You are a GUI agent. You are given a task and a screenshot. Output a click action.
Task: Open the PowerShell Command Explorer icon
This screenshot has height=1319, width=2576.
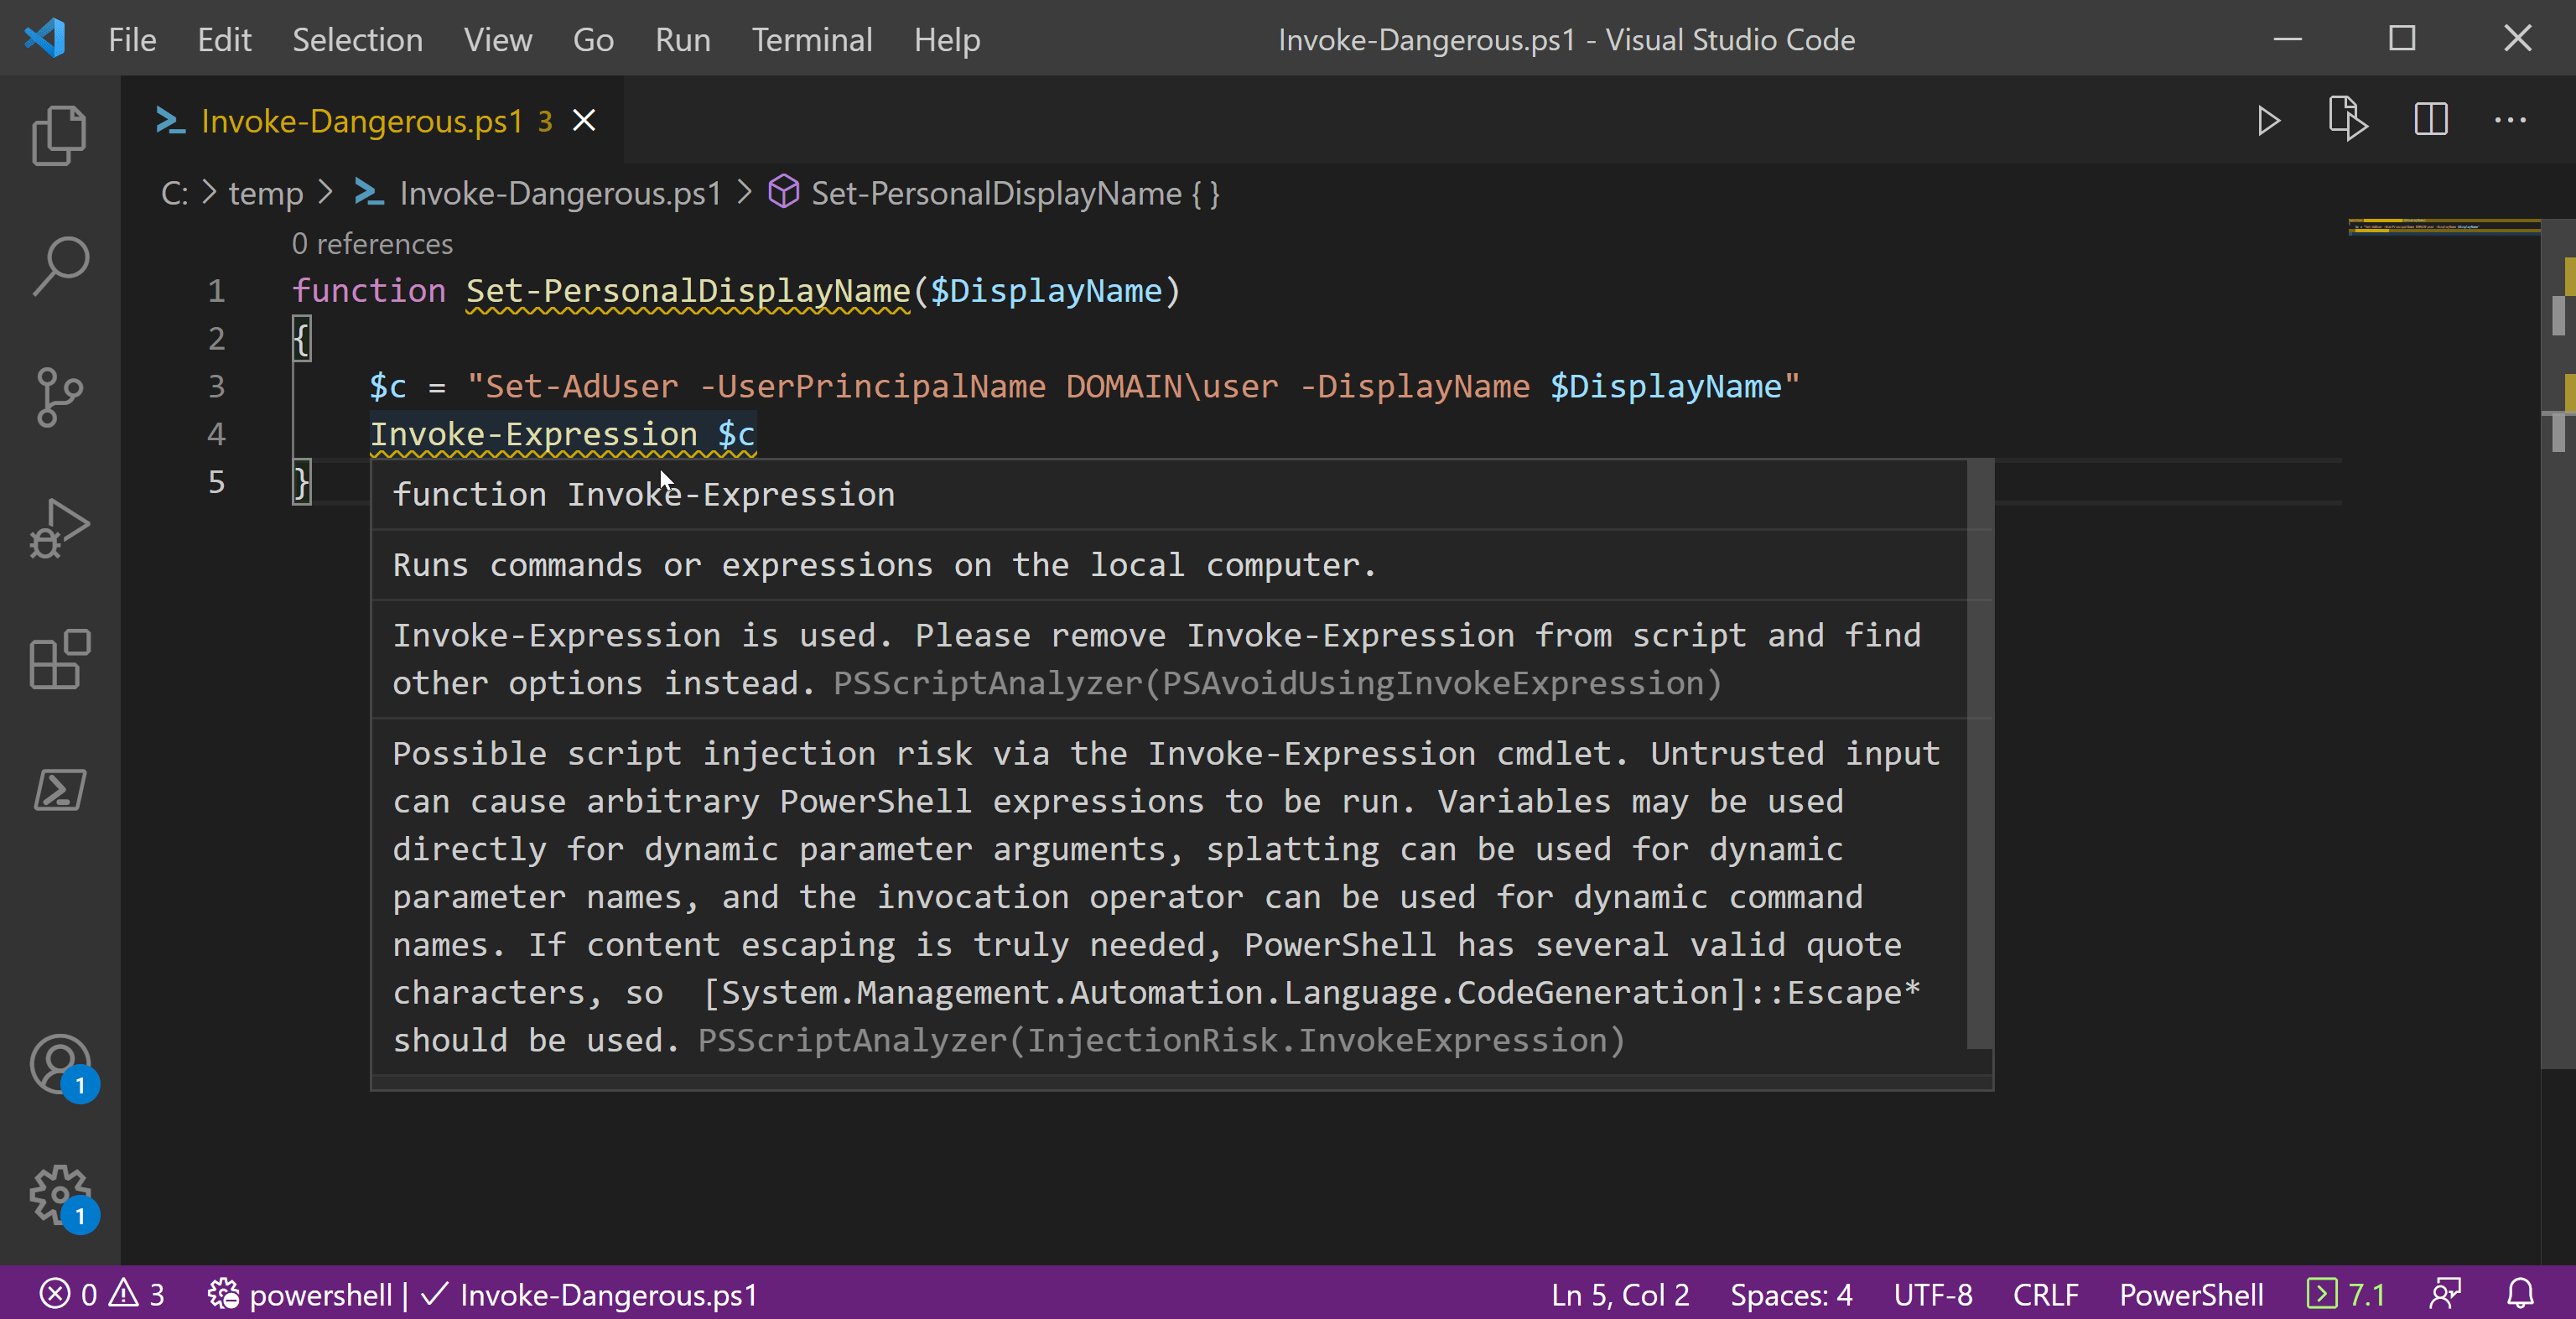point(60,790)
